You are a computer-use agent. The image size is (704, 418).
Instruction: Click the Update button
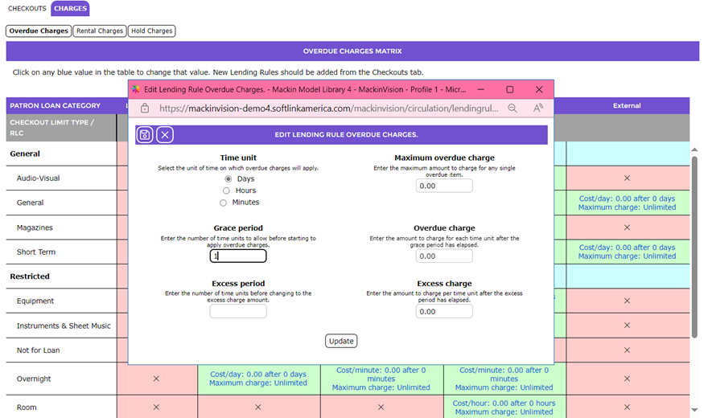pyautogui.click(x=341, y=341)
